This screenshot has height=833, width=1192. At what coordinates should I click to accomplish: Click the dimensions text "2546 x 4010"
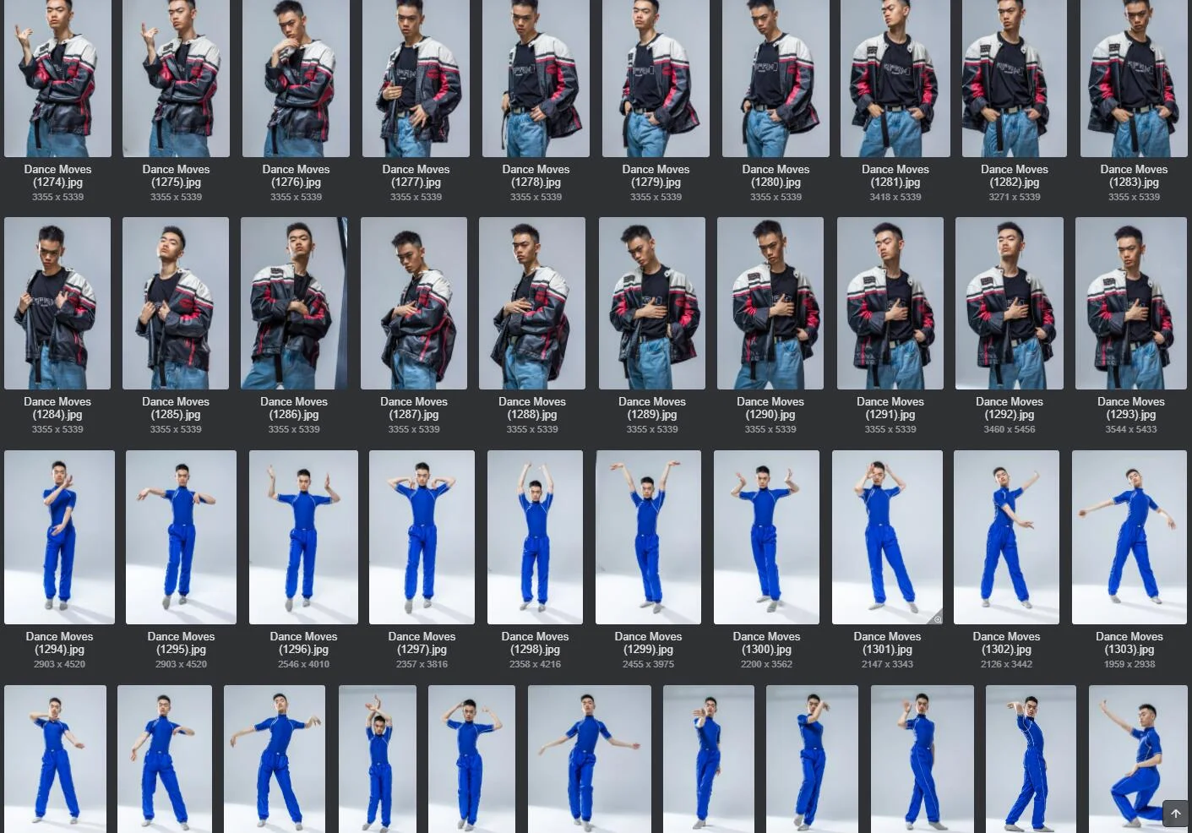pos(303,664)
